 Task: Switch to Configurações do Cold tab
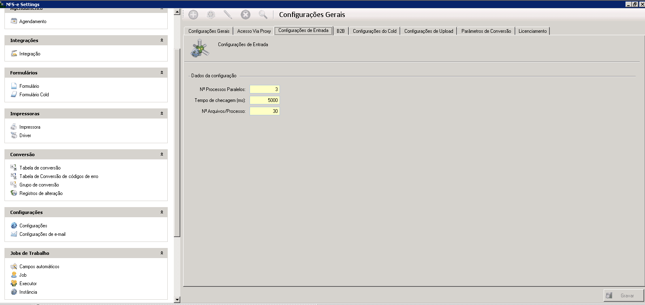point(375,31)
